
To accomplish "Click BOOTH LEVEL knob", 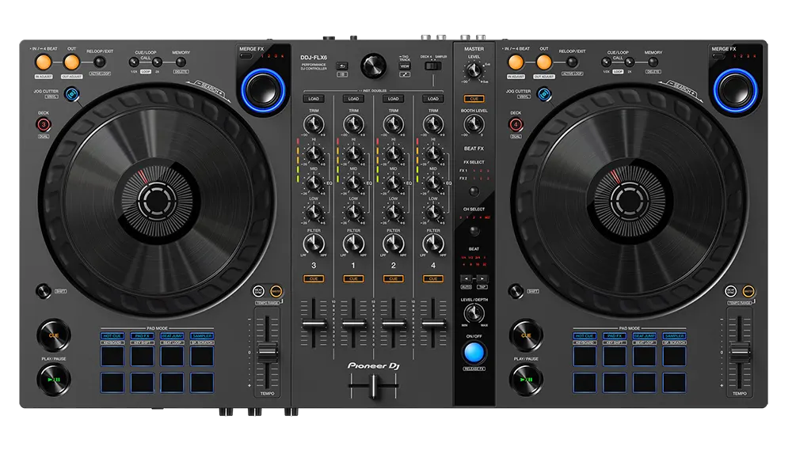I will (474, 124).
